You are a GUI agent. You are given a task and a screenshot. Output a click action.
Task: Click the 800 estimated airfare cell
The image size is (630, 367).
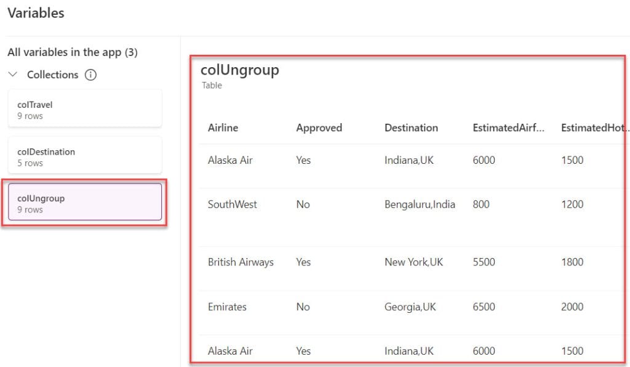click(x=481, y=204)
